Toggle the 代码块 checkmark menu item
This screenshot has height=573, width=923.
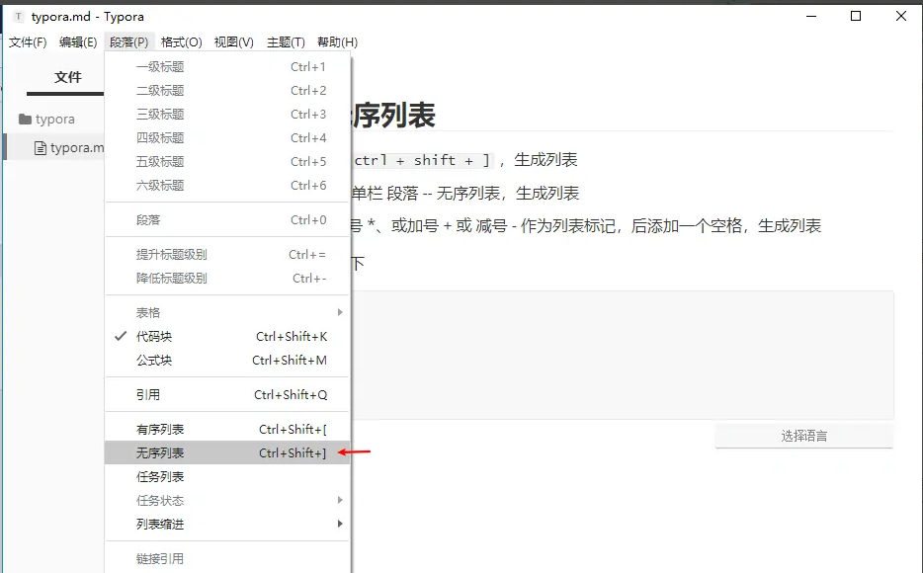tap(227, 337)
